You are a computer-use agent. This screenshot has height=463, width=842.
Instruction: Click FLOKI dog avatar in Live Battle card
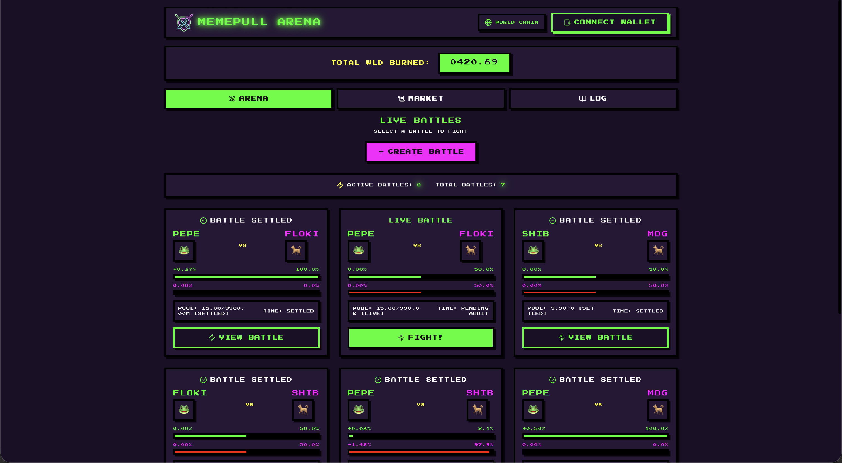(x=471, y=251)
